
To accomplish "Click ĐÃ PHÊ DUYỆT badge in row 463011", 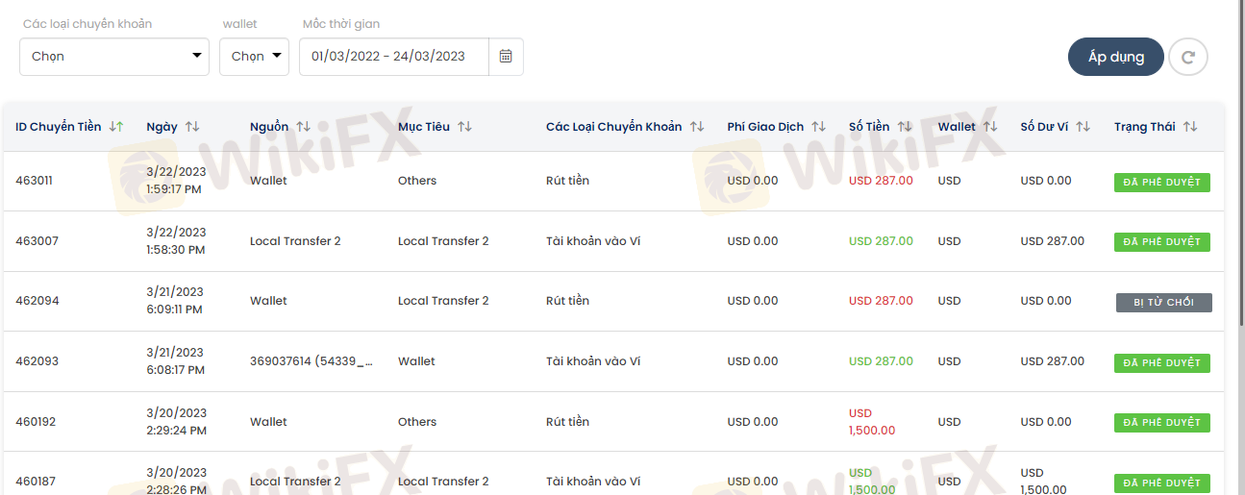I will point(1162,183).
